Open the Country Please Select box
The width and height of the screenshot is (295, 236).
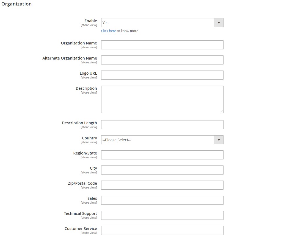click(162, 140)
